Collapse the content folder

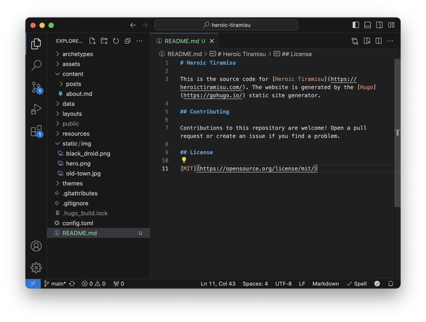click(x=99, y=74)
